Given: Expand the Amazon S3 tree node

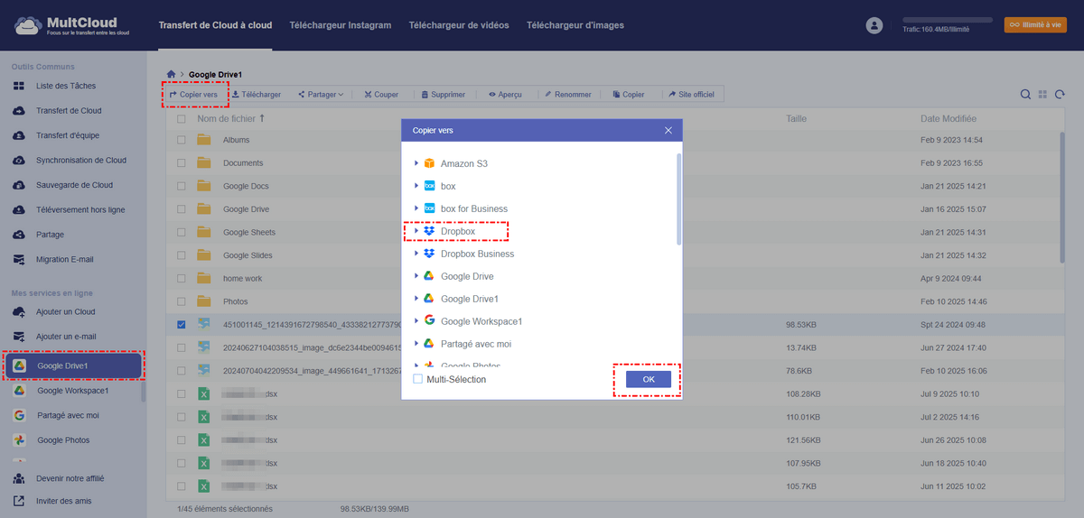Looking at the screenshot, I should pos(416,163).
